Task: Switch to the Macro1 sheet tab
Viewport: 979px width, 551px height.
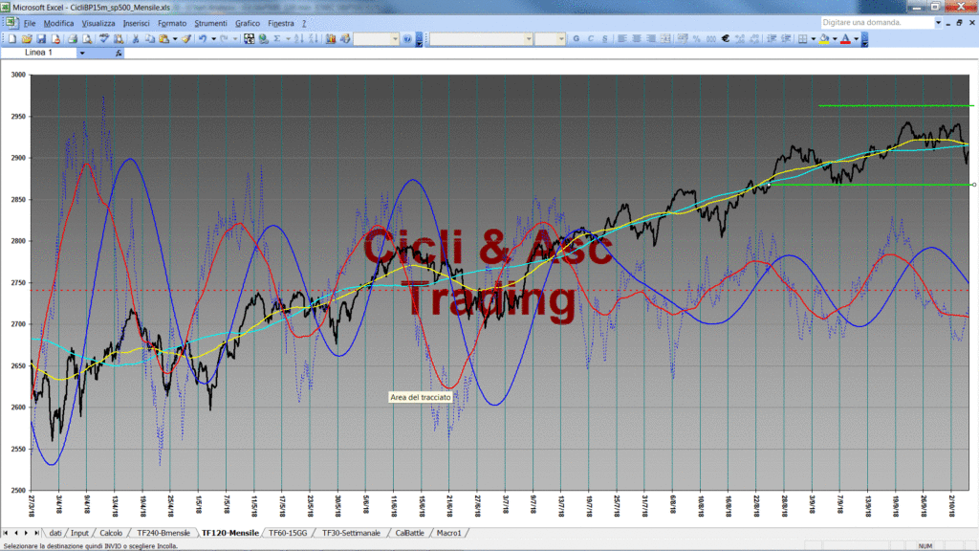Action: click(x=449, y=533)
